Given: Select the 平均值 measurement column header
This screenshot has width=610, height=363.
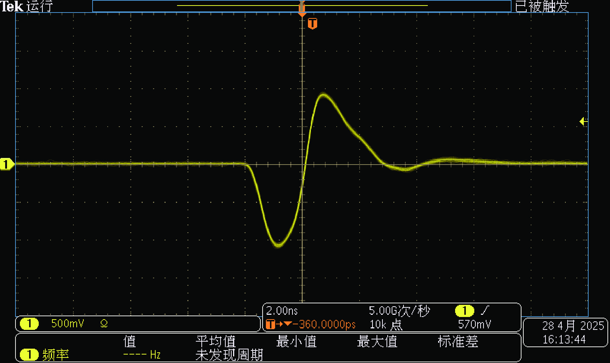Looking at the screenshot, I should [215, 341].
